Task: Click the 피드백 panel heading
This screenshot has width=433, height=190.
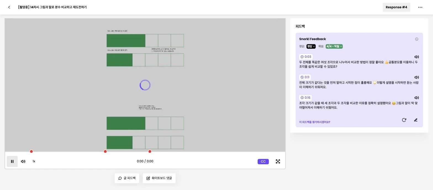Action: pos(300,26)
